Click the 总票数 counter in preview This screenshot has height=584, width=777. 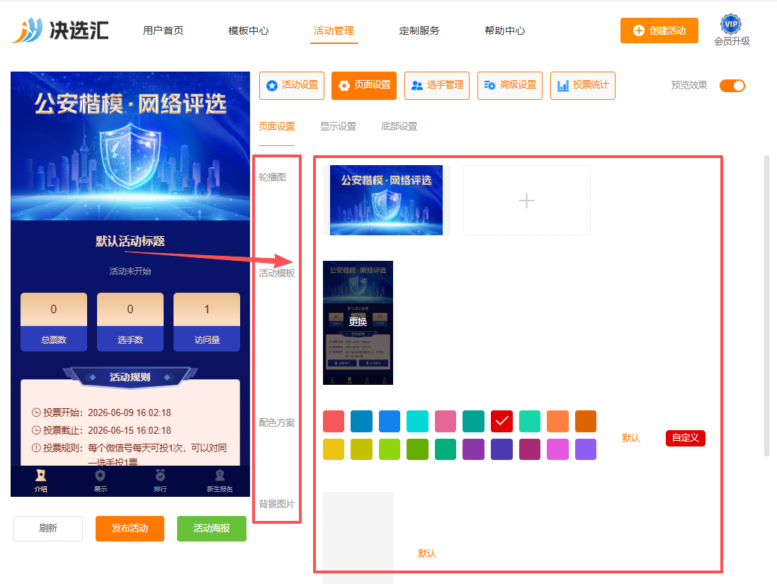tap(54, 322)
